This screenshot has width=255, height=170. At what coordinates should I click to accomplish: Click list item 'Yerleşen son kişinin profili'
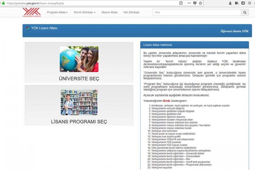[166, 137]
